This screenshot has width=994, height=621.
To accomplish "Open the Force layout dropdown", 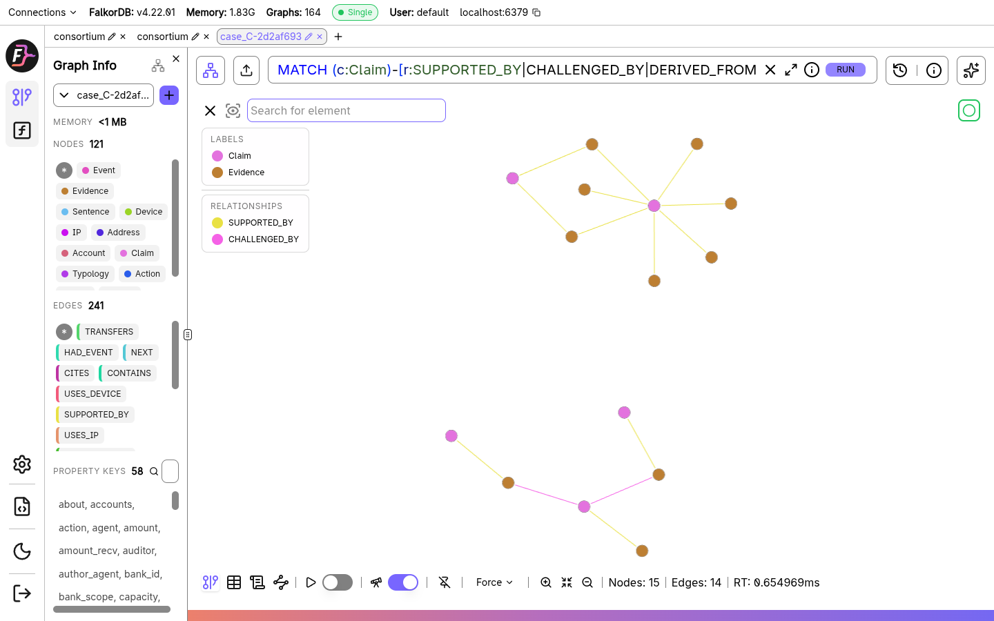I will pyautogui.click(x=495, y=582).
